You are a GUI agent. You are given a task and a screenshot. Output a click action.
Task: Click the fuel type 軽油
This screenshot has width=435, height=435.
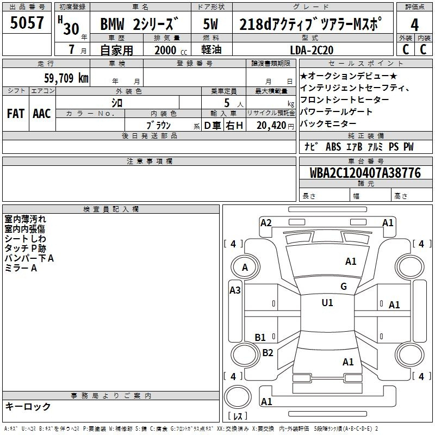211,49
